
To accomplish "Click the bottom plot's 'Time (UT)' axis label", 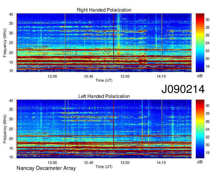I will [x=104, y=167].
